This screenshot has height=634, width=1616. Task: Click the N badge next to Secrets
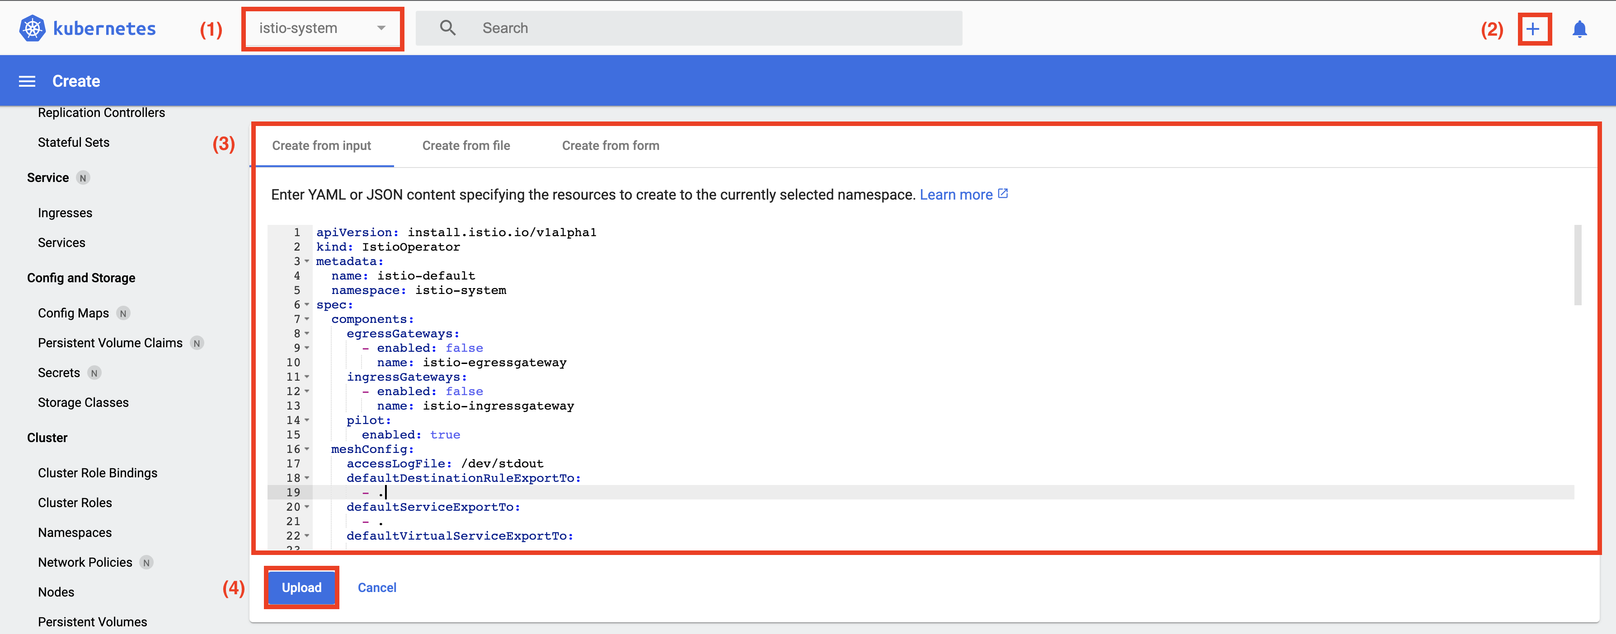[94, 373]
